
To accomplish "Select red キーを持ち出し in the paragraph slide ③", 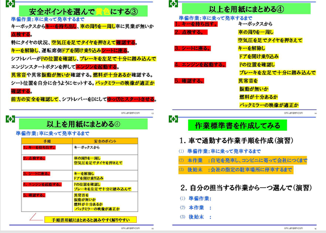I will point(61,26).
